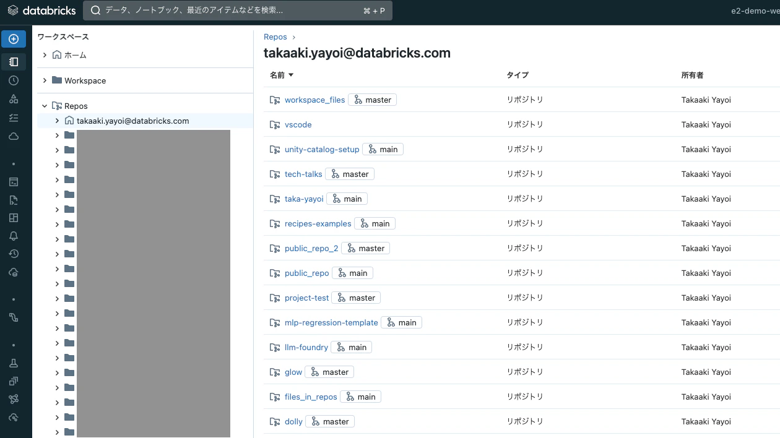This screenshot has height=438, width=780.
Task: Focus the top search input field
Action: click(238, 11)
